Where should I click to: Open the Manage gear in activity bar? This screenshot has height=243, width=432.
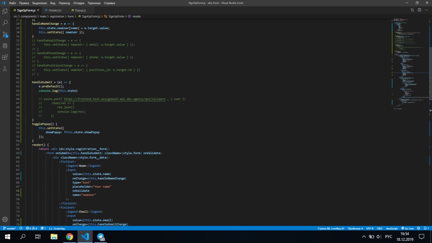(x=5, y=219)
